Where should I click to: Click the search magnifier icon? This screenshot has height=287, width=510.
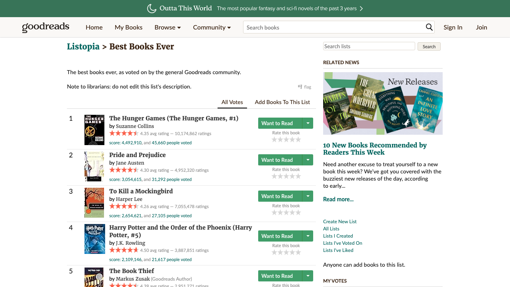[429, 27]
